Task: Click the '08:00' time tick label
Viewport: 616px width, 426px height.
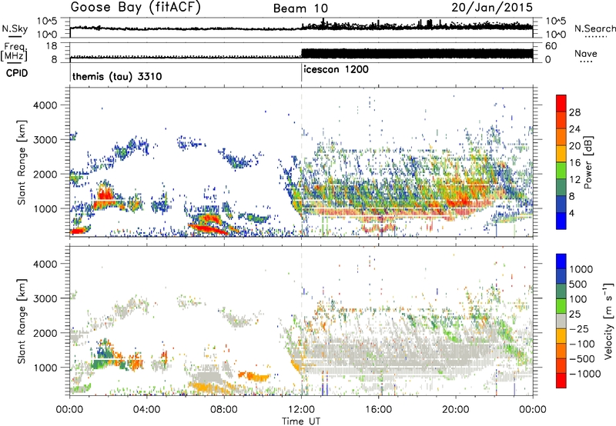Action: coord(224,410)
